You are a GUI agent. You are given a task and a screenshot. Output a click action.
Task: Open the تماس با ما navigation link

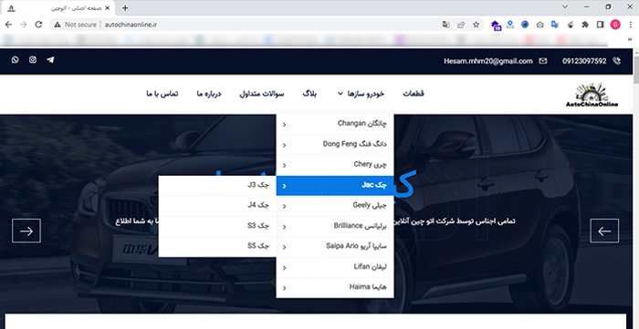pyautogui.click(x=162, y=94)
